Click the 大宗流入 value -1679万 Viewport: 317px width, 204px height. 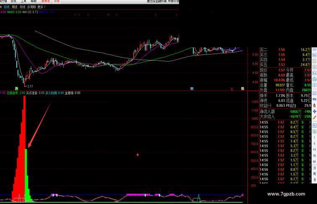[295, 116]
